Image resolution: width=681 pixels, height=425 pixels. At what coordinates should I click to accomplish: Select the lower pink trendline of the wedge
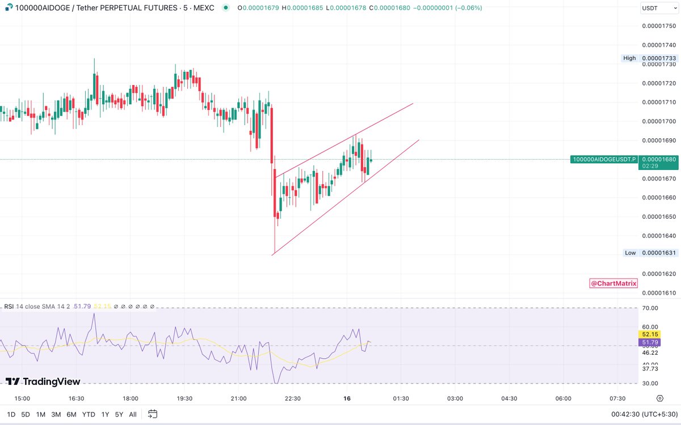point(346,197)
